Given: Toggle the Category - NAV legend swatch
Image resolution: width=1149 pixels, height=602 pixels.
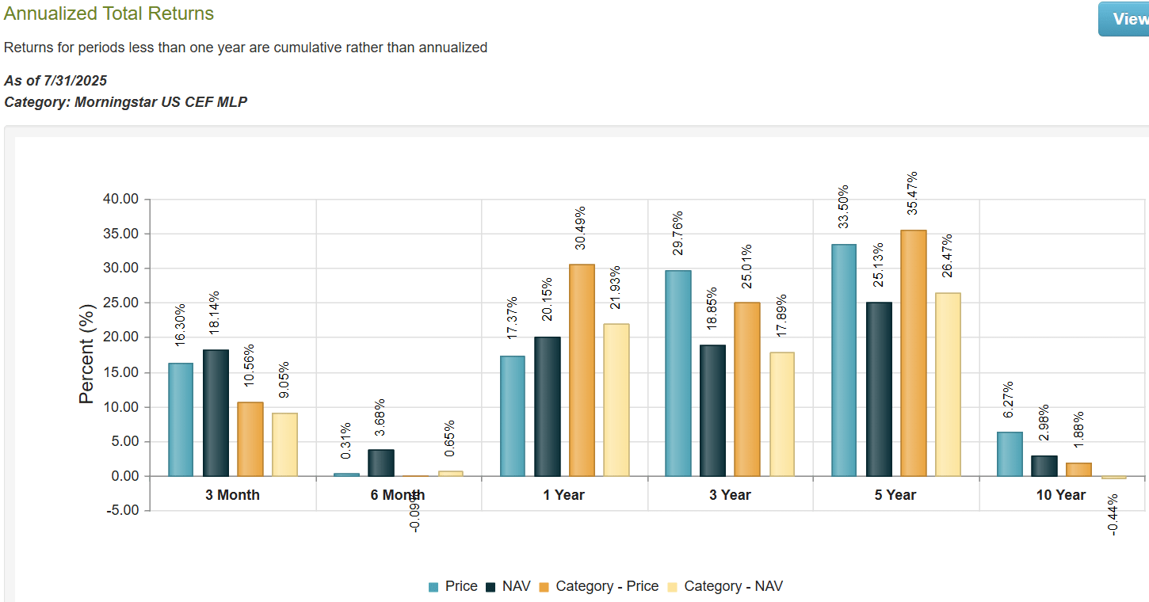Looking at the screenshot, I should coord(673,587).
